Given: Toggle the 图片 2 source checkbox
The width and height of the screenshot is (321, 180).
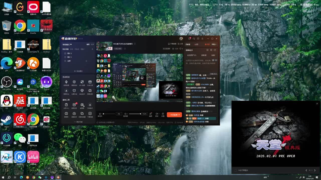Looking at the screenshot, I should 65,53.
